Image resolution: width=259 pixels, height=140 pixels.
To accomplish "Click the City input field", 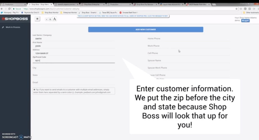I will [x=73, y=68].
